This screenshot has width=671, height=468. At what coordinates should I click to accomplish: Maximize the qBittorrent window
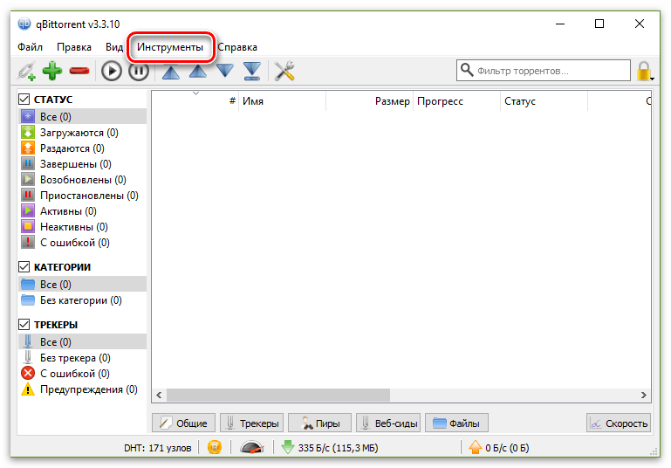coord(599,24)
